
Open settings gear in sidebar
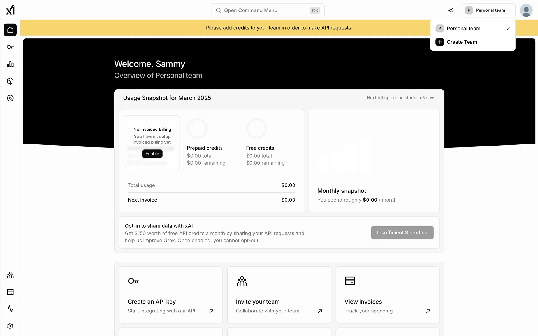(x=10, y=326)
